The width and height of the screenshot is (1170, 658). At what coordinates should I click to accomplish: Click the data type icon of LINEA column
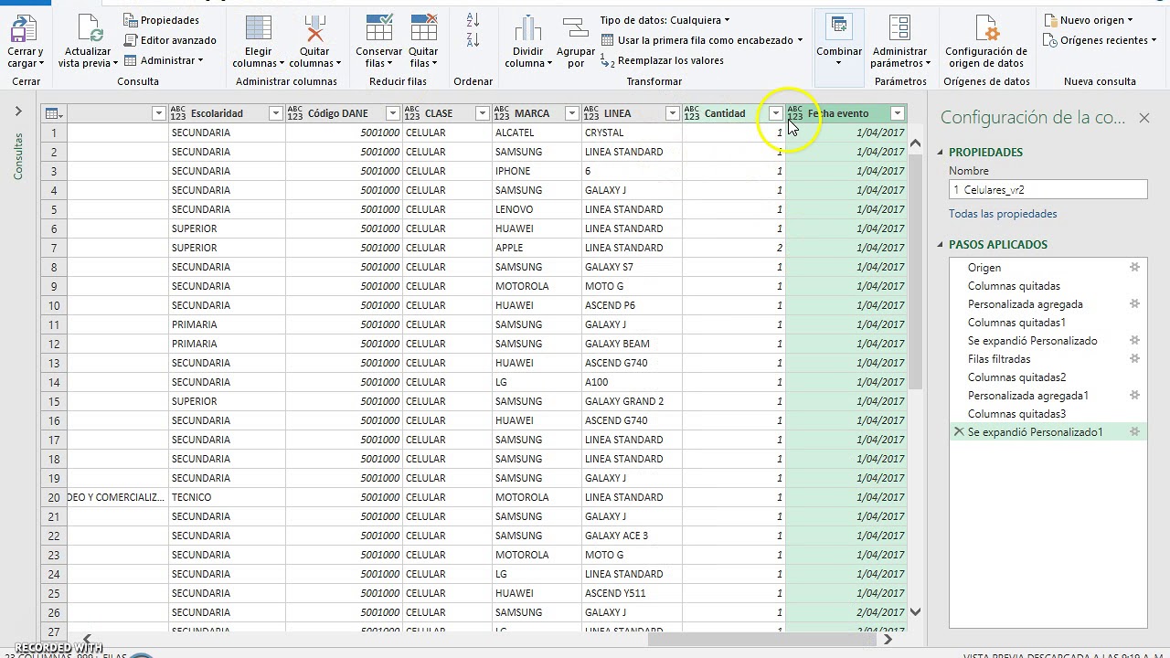point(591,113)
